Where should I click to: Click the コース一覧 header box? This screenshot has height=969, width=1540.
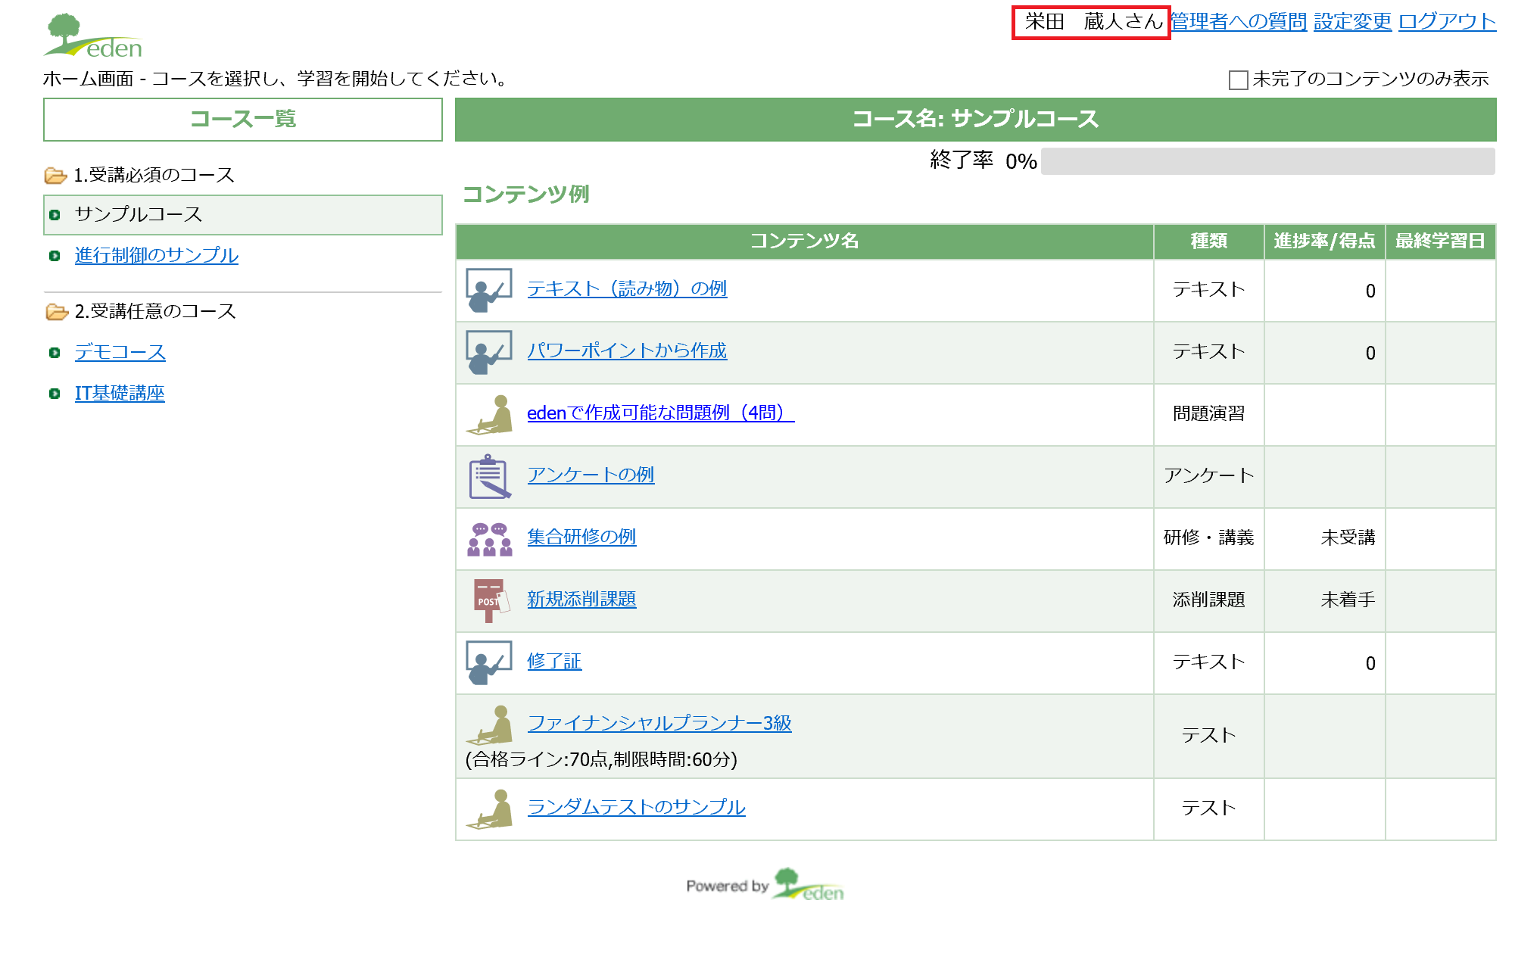click(x=242, y=119)
